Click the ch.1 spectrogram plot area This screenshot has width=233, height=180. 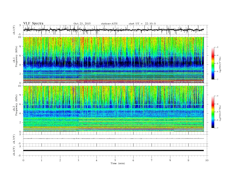tap(114, 60)
